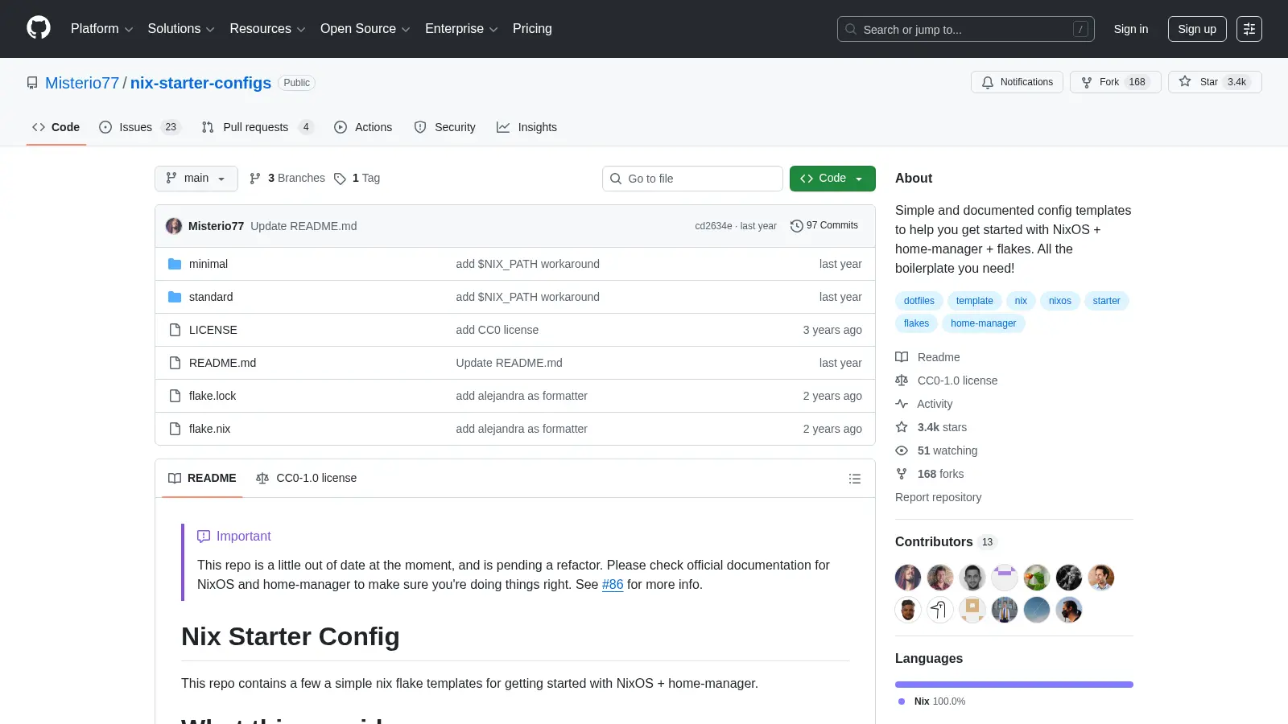Screen dimensions: 1288x724
Task: Open the Pull requests tab
Action: (x=258, y=127)
